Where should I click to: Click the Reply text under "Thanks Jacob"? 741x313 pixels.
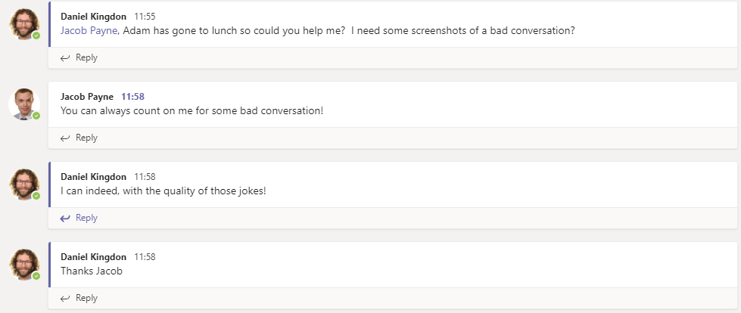[x=86, y=298]
